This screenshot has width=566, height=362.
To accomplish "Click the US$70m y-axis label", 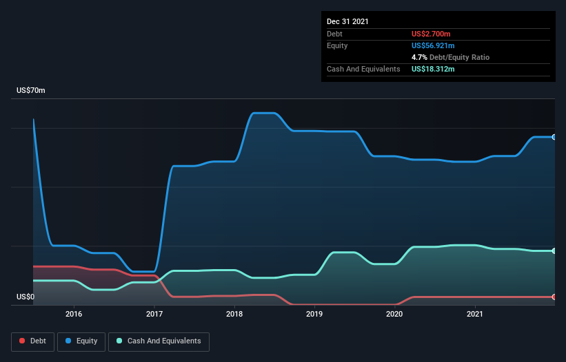I will coord(31,90).
